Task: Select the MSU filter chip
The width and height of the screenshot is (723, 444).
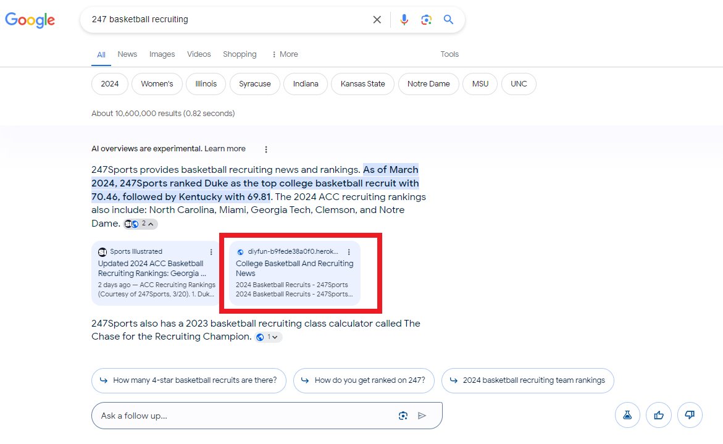Action: pyautogui.click(x=480, y=84)
